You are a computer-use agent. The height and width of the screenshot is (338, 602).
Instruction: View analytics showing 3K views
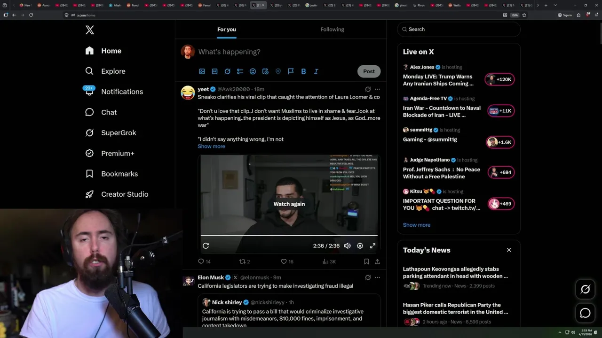[x=329, y=261]
